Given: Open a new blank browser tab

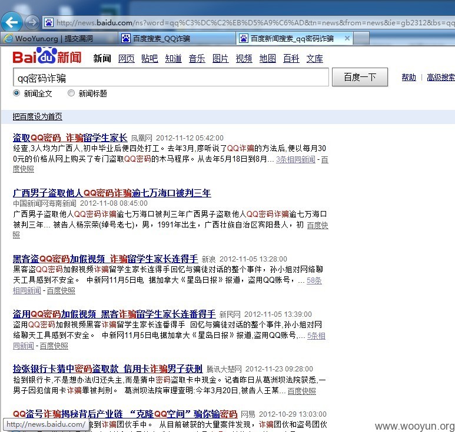Looking at the screenshot, I should pos(361,38).
